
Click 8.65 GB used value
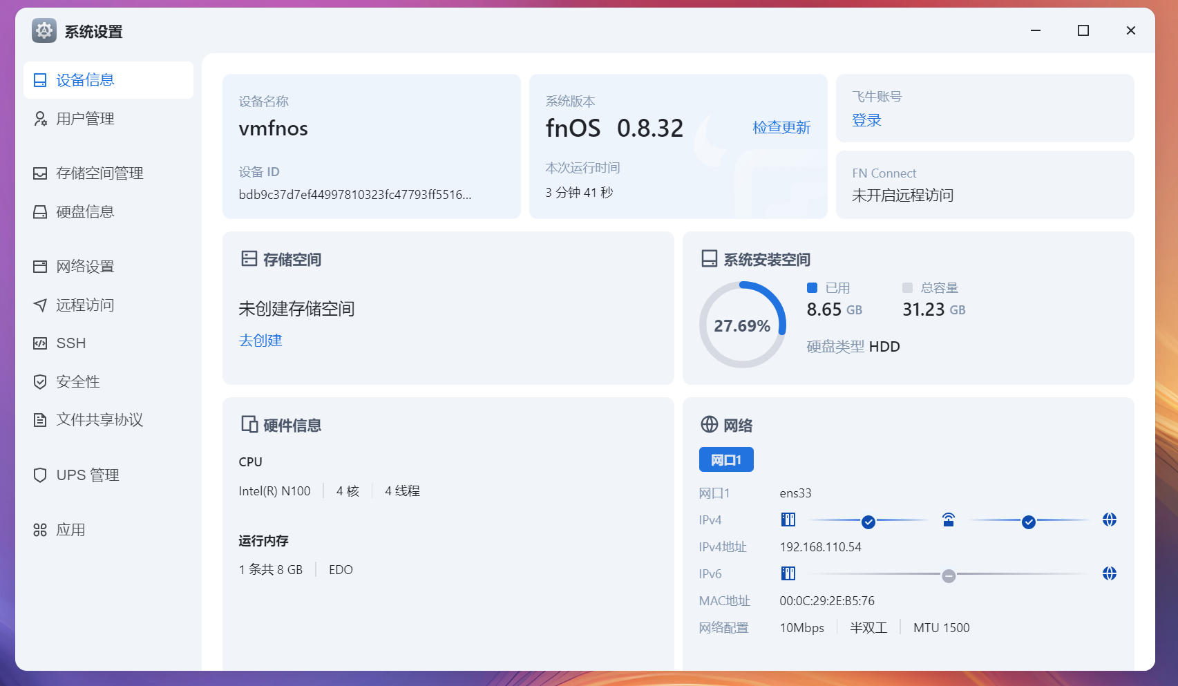835,309
